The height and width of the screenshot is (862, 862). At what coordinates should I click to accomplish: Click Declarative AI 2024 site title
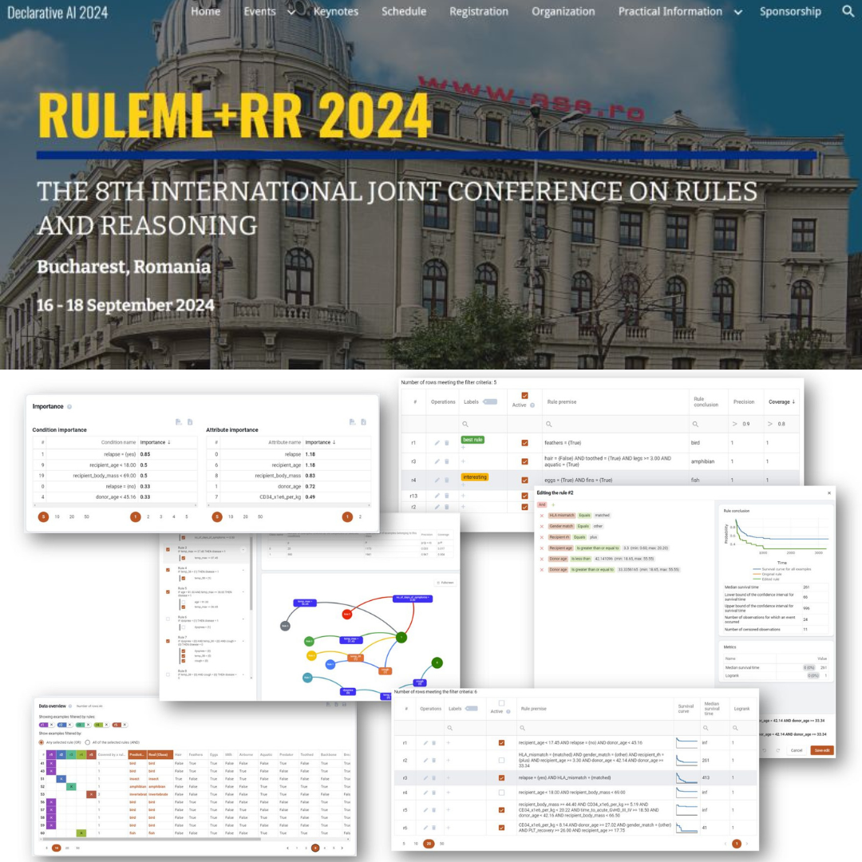[x=57, y=13]
